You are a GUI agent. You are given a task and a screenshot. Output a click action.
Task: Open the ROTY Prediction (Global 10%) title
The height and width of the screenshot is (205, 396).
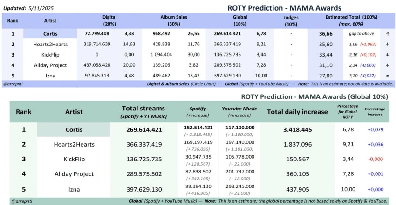[314, 97]
